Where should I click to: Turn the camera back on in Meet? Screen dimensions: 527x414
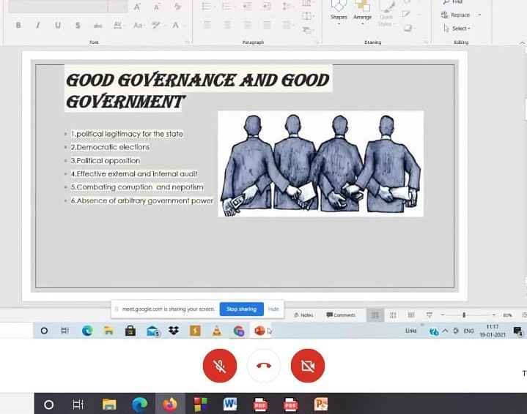pyautogui.click(x=307, y=366)
